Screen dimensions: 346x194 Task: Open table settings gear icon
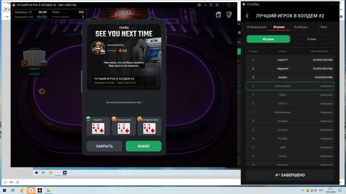pyautogui.click(x=199, y=5)
